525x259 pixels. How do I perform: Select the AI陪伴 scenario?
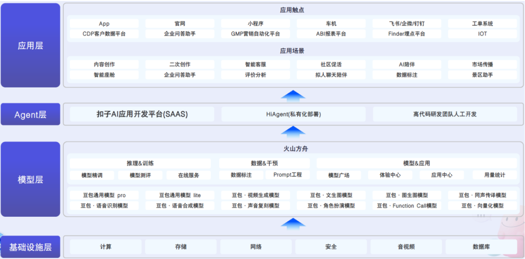(x=407, y=65)
